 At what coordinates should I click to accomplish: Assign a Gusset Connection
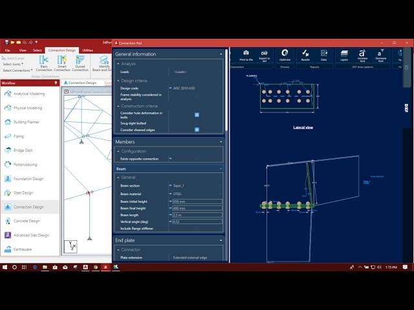80,63
